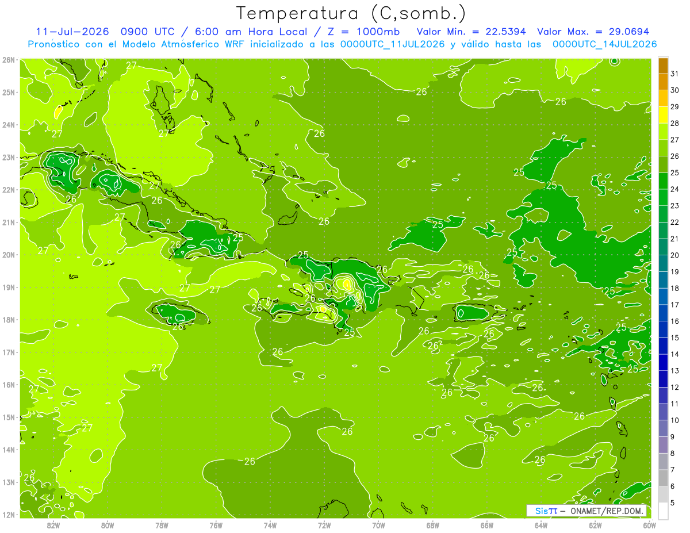This screenshot has height=533, width=690.
Task: Click the '16N' latitude axis label
Action: [9, 385]
